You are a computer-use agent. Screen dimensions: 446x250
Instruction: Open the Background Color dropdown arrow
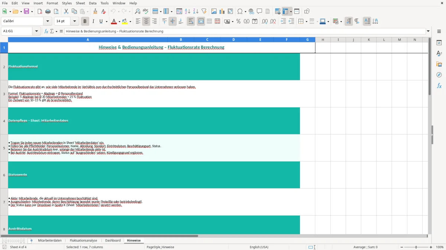click(x=130, y=21)
